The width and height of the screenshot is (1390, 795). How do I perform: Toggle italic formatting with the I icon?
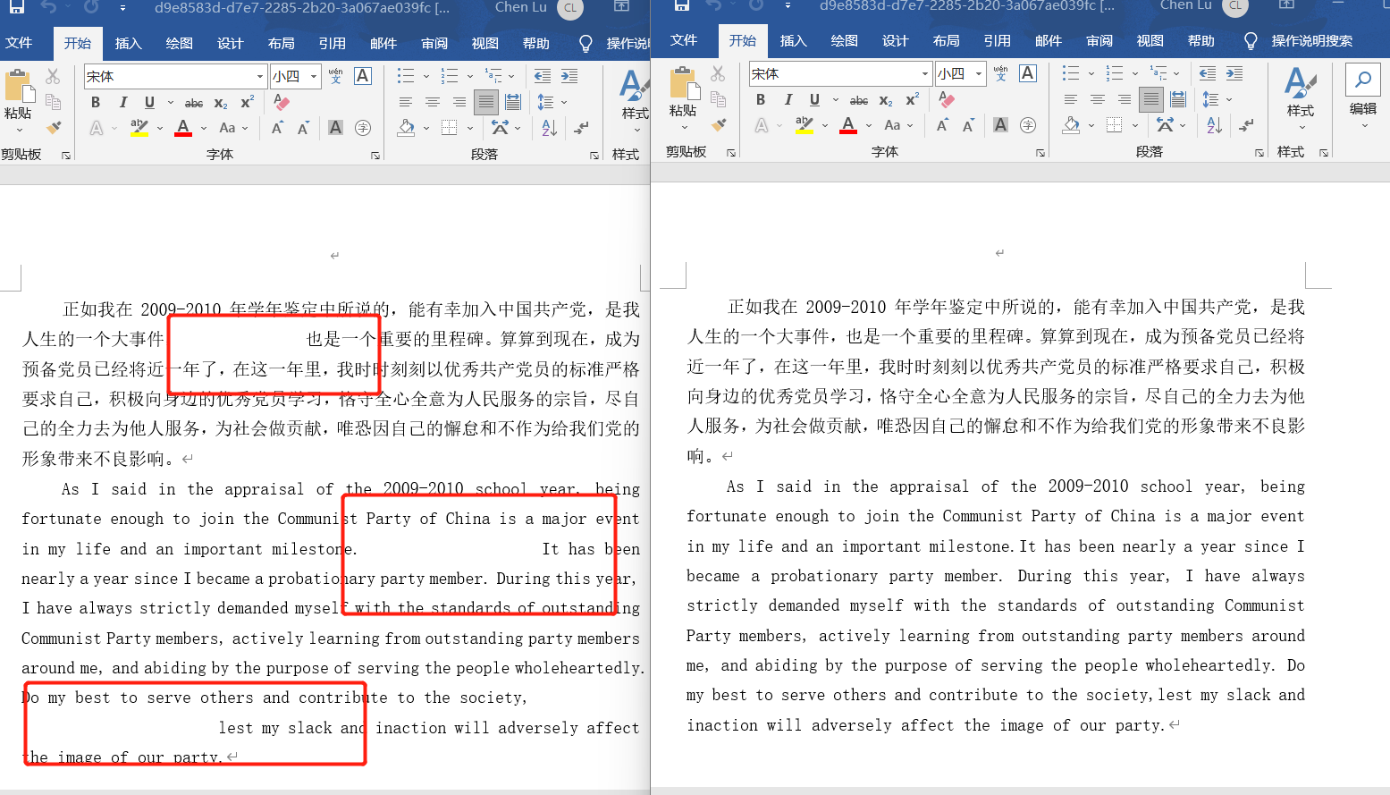pos(122,103)
